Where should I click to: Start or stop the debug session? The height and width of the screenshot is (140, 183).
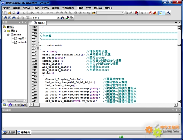pyautogui.click(x=136, y=13)
